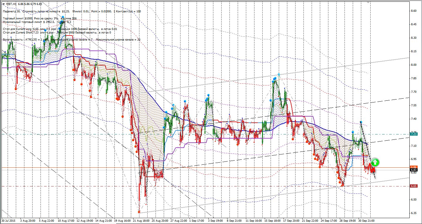Click the "3 Sep 19:00" time label

coord(215,220)
